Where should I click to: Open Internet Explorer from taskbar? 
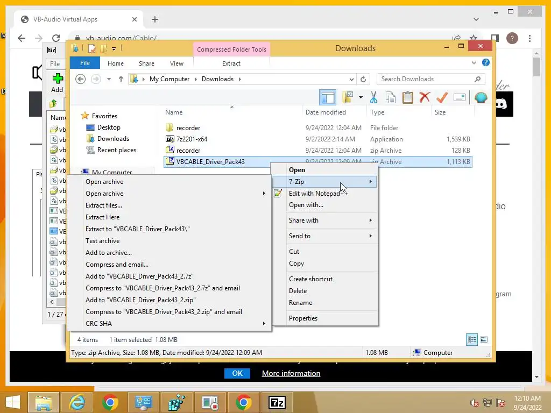click(77, 402)
